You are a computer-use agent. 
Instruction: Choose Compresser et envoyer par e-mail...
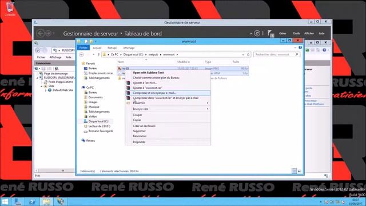168,93
